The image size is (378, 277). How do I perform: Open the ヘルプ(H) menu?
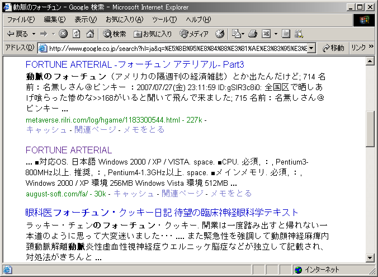coord(198,20)
